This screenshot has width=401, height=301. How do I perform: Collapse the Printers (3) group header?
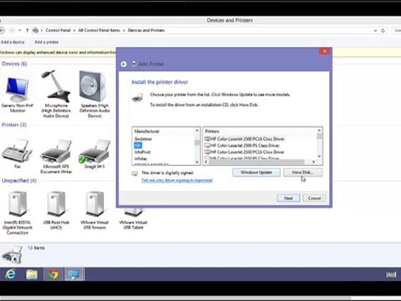pyautogui.click(x=14, y=125)
